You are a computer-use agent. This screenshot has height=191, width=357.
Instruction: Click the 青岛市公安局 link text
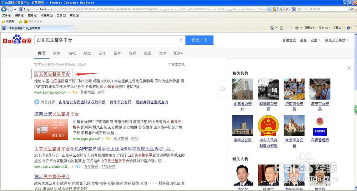(294, 143)
